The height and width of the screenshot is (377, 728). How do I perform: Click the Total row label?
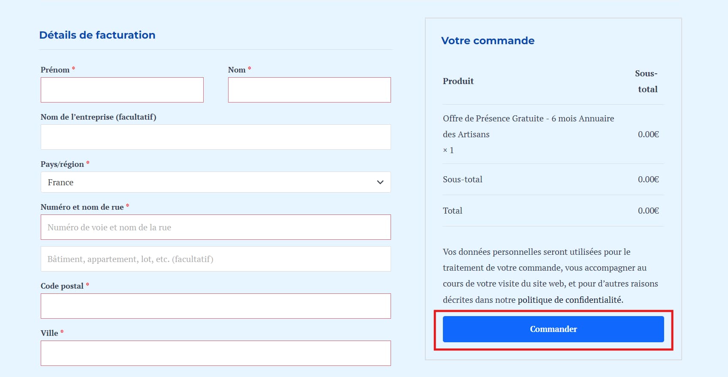click(x=452, y=211)
